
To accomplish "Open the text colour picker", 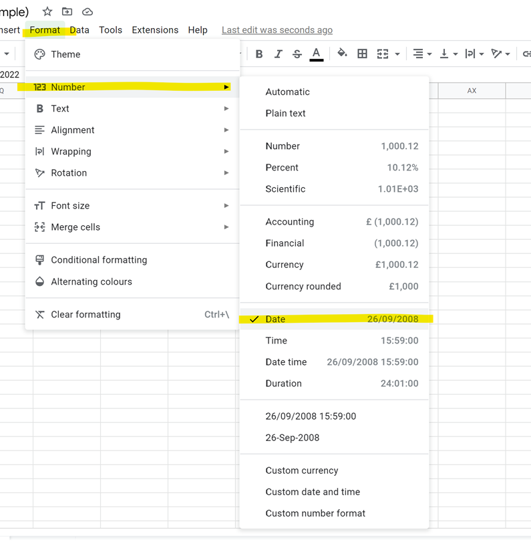I will click(x=317, y=54).
